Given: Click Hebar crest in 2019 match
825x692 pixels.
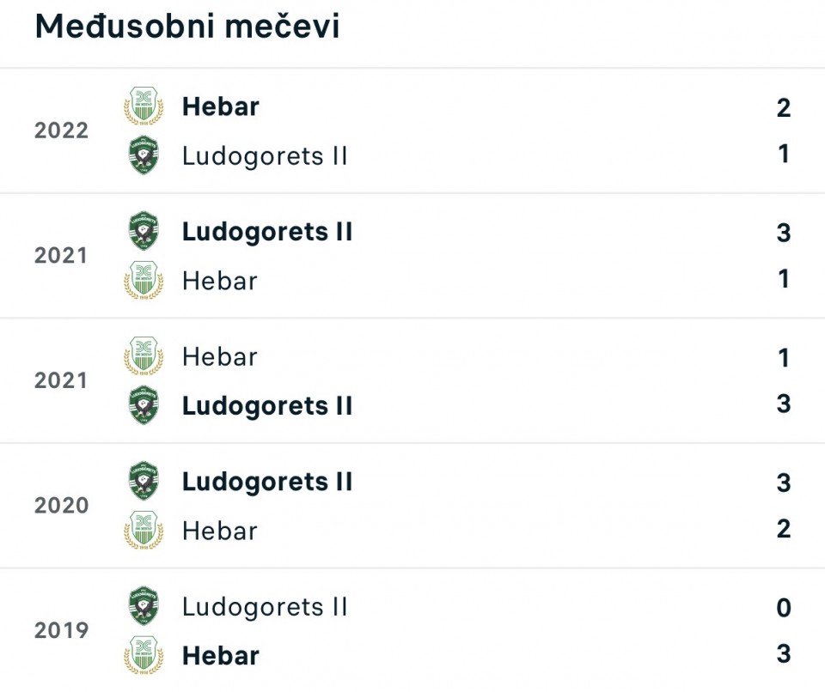Looking at the screenshot, I should (x=143, y=655).
